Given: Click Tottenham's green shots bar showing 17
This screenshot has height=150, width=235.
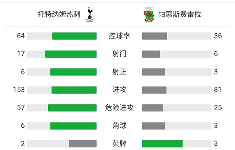Looking at the screenshot, I should point(71,54).
